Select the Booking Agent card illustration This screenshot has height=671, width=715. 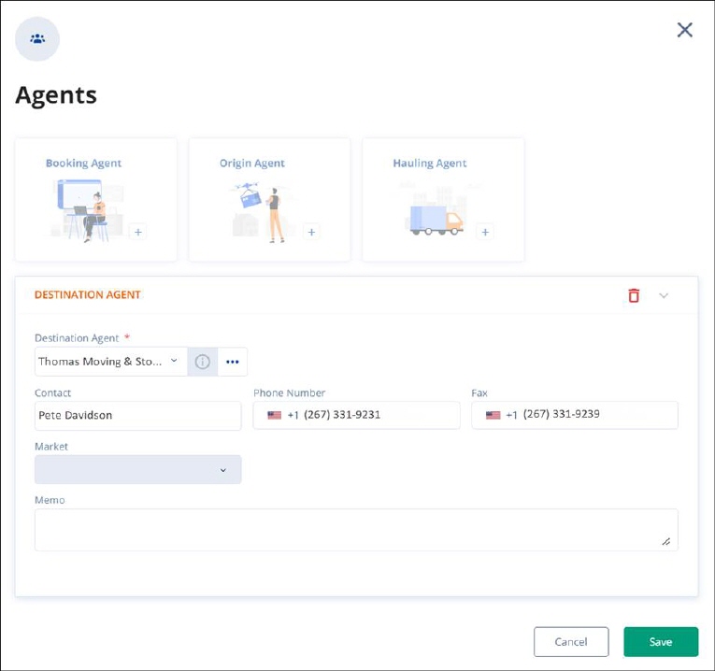(x=87, y=210)
